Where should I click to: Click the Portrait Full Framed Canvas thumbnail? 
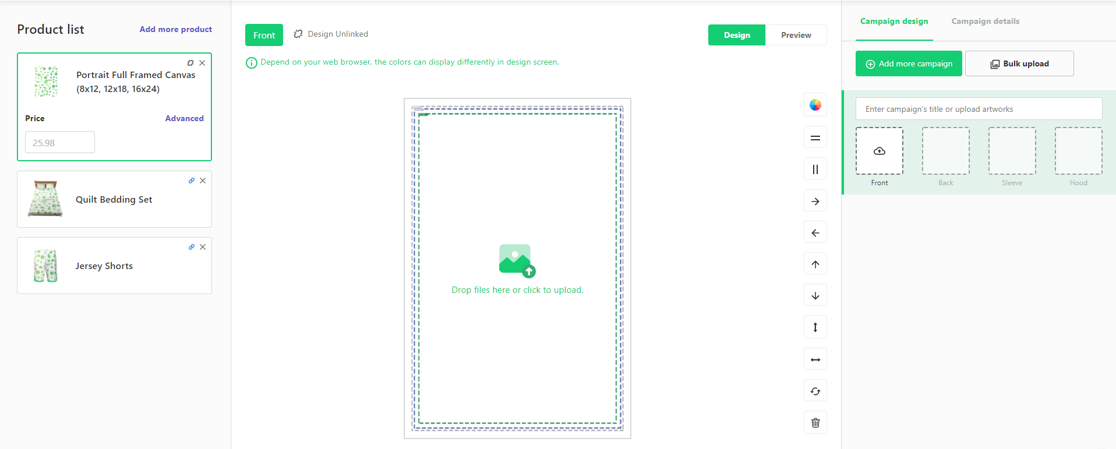(x=46, y=82)
